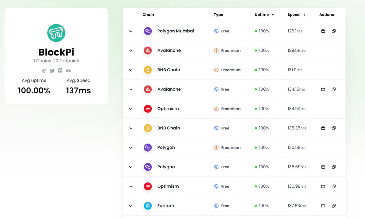This screenshot has width=365, height=218.
Task: Add BNB Chain Free 135.35ms to wallet
Action: [323, 128]
